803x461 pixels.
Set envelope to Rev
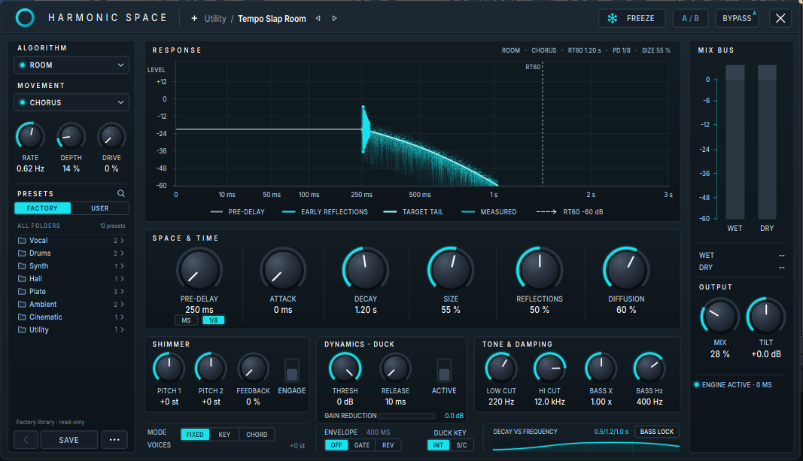coord(388,445)
